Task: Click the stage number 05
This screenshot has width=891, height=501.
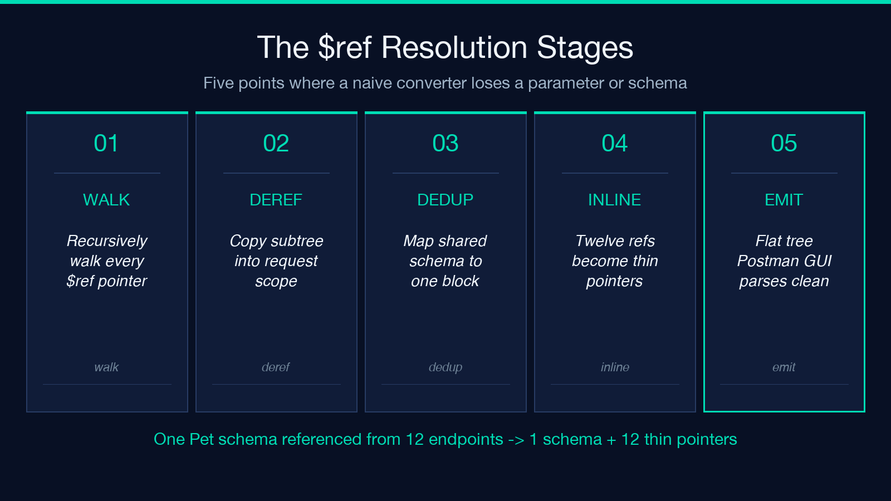Action: pyautogui.click(x=784, y=144)
